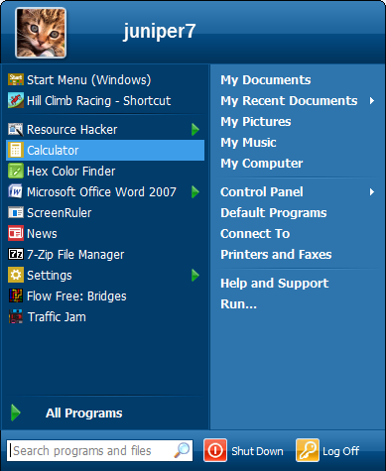This screenshot has width=386, height=471.
Task: Open My Documents
Action: (266, 79)
